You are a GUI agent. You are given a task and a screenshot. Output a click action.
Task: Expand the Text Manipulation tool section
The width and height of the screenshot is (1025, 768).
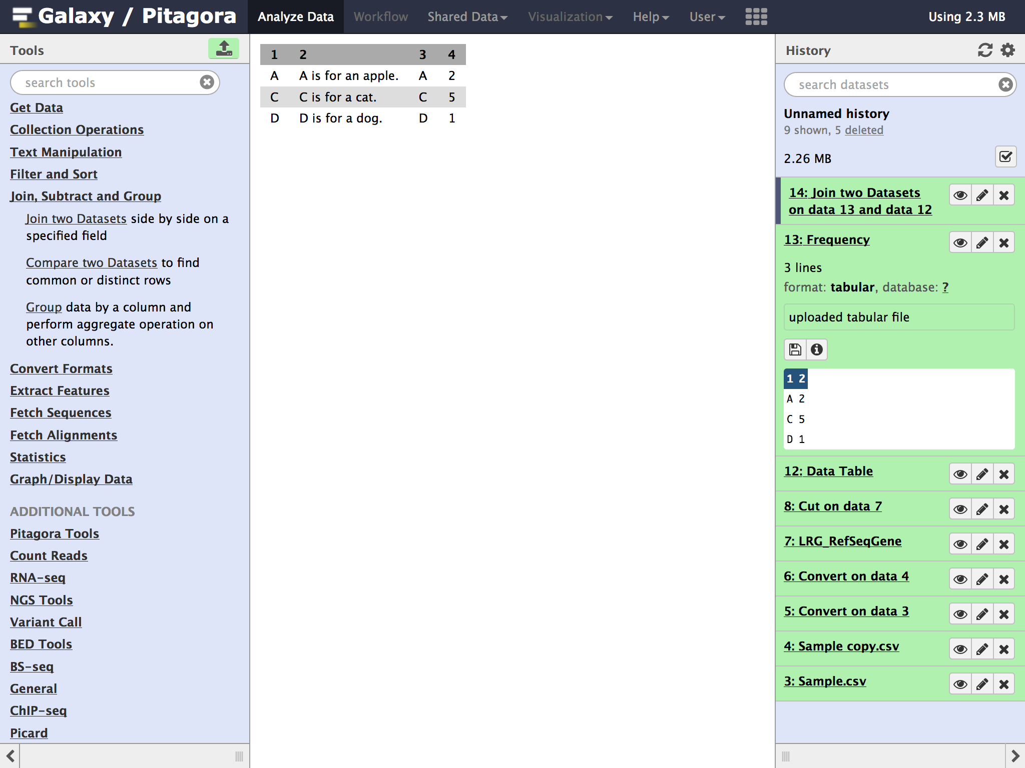click(66, 152)
